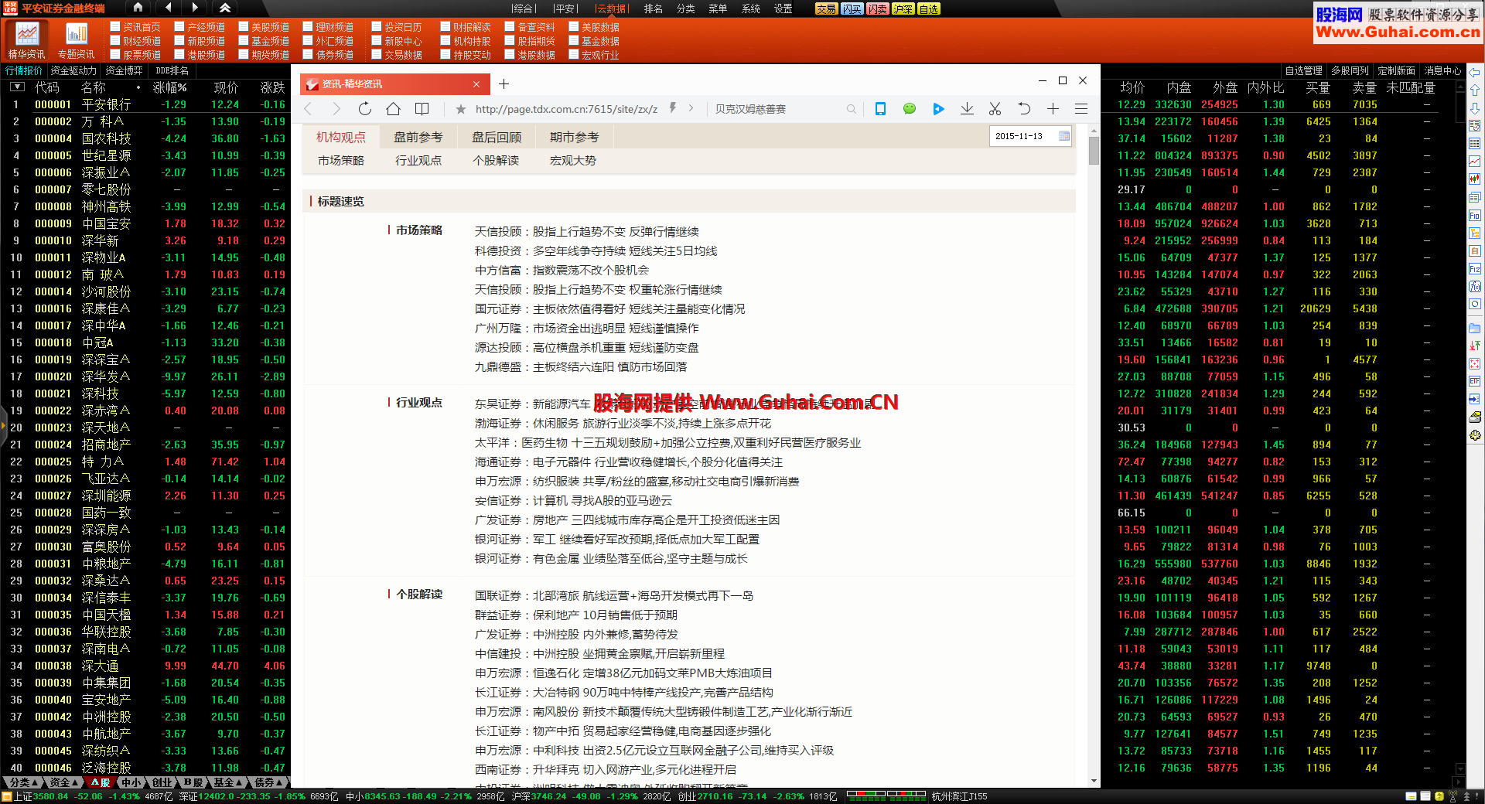Screen dimensions: 1485x804
Task: Check the 美股频道 box
Action: pyautogui.click(x=244, y=27)
